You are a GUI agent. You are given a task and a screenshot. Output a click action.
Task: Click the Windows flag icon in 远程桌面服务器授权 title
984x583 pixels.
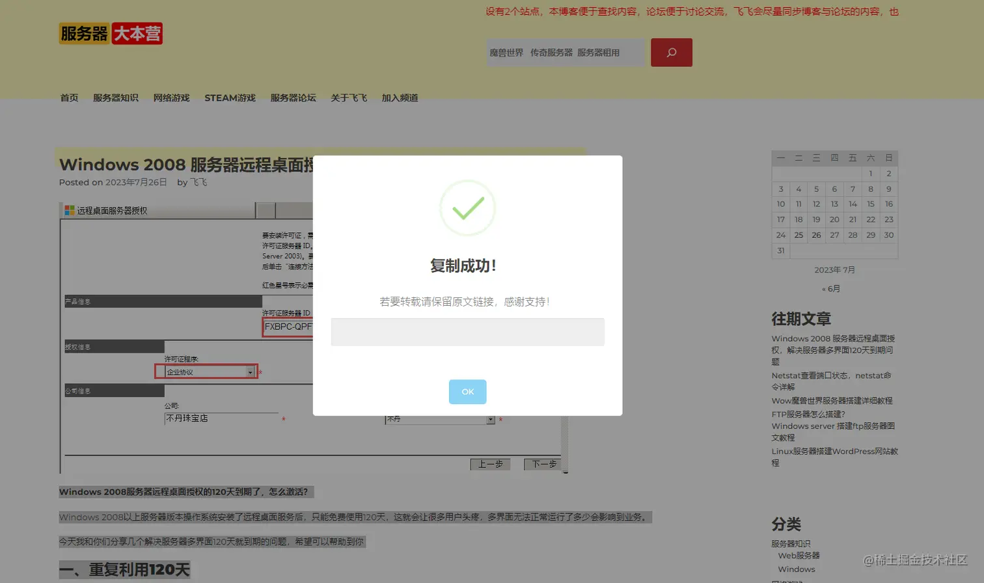pos(70,210)
